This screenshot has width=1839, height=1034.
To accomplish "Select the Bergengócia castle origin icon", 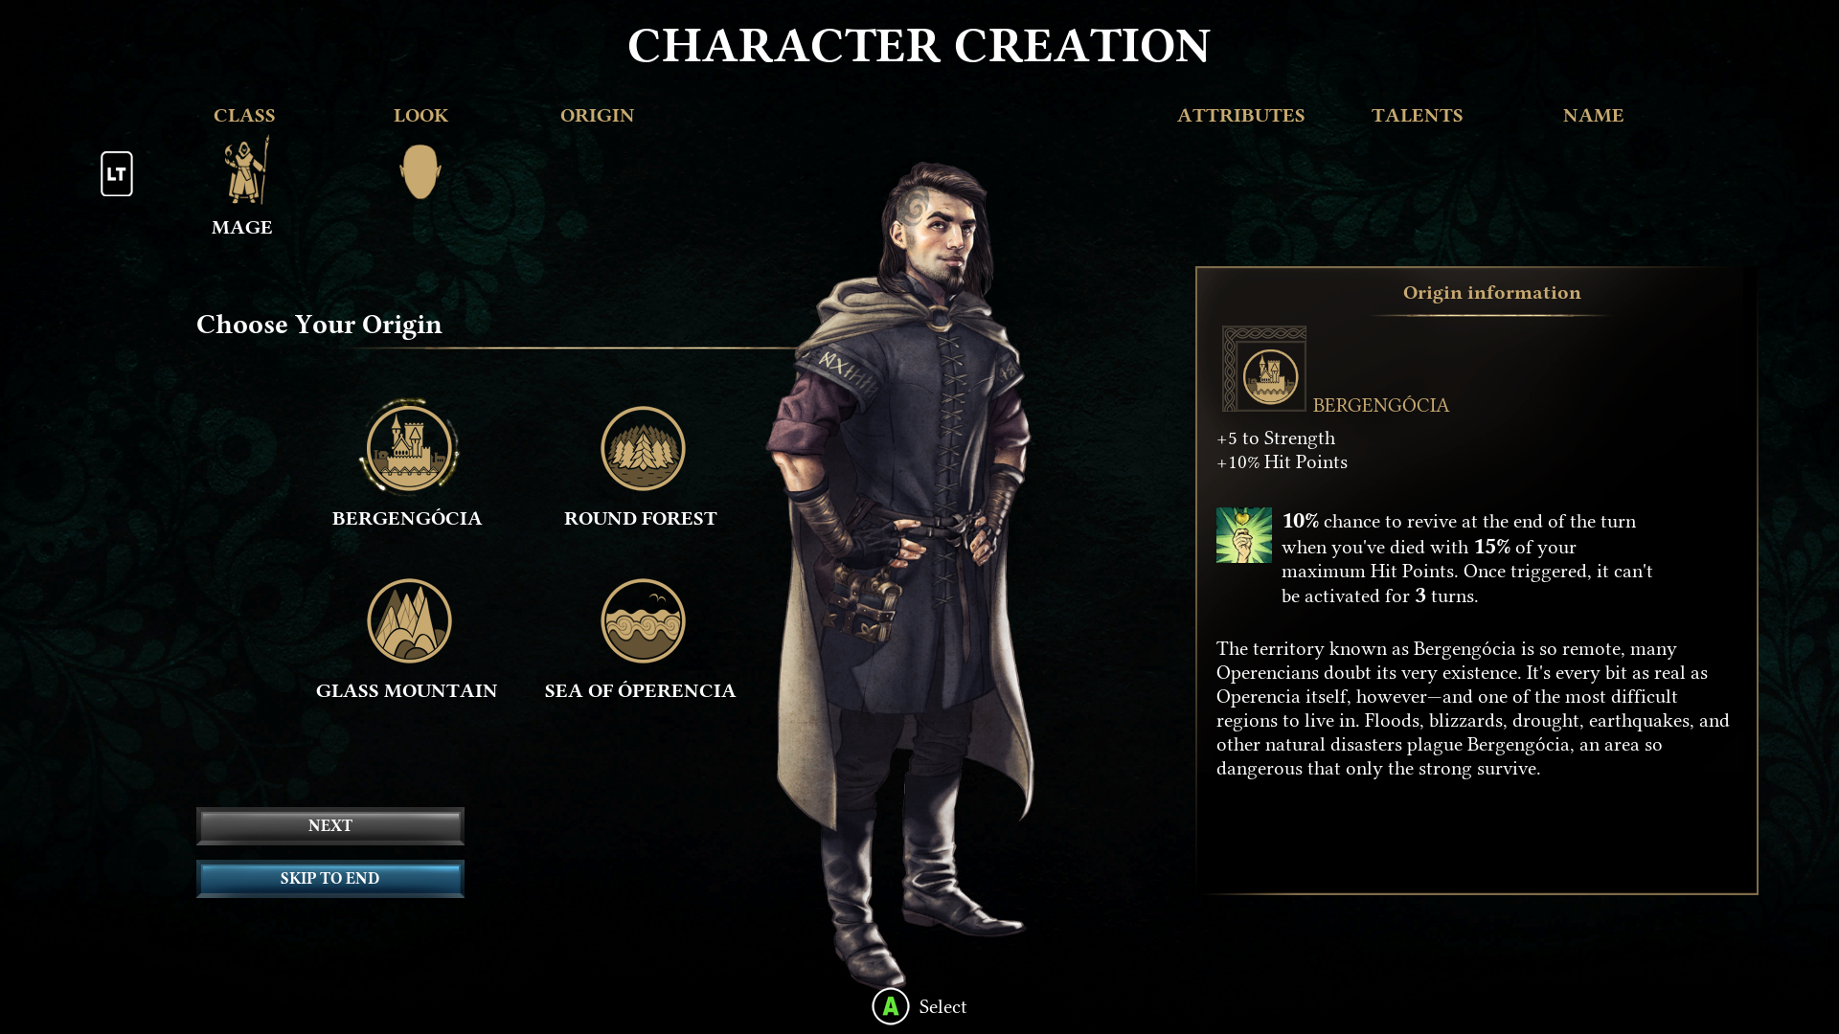I will [x=409, y=448].
